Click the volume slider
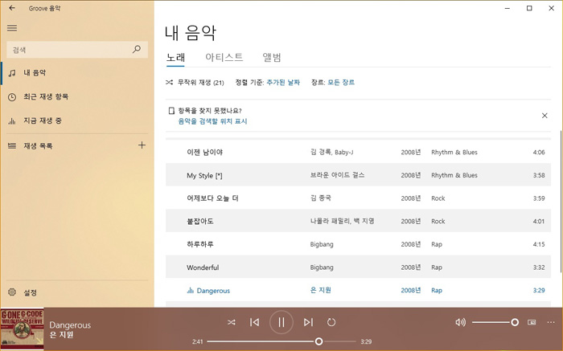 [x=495, y=322]
